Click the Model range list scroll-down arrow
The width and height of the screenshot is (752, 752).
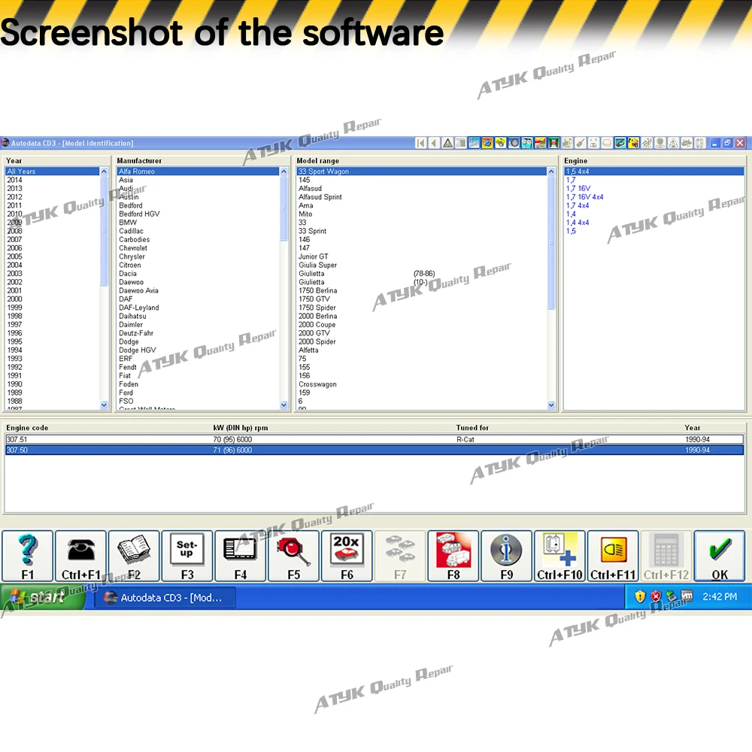point(551,405)
